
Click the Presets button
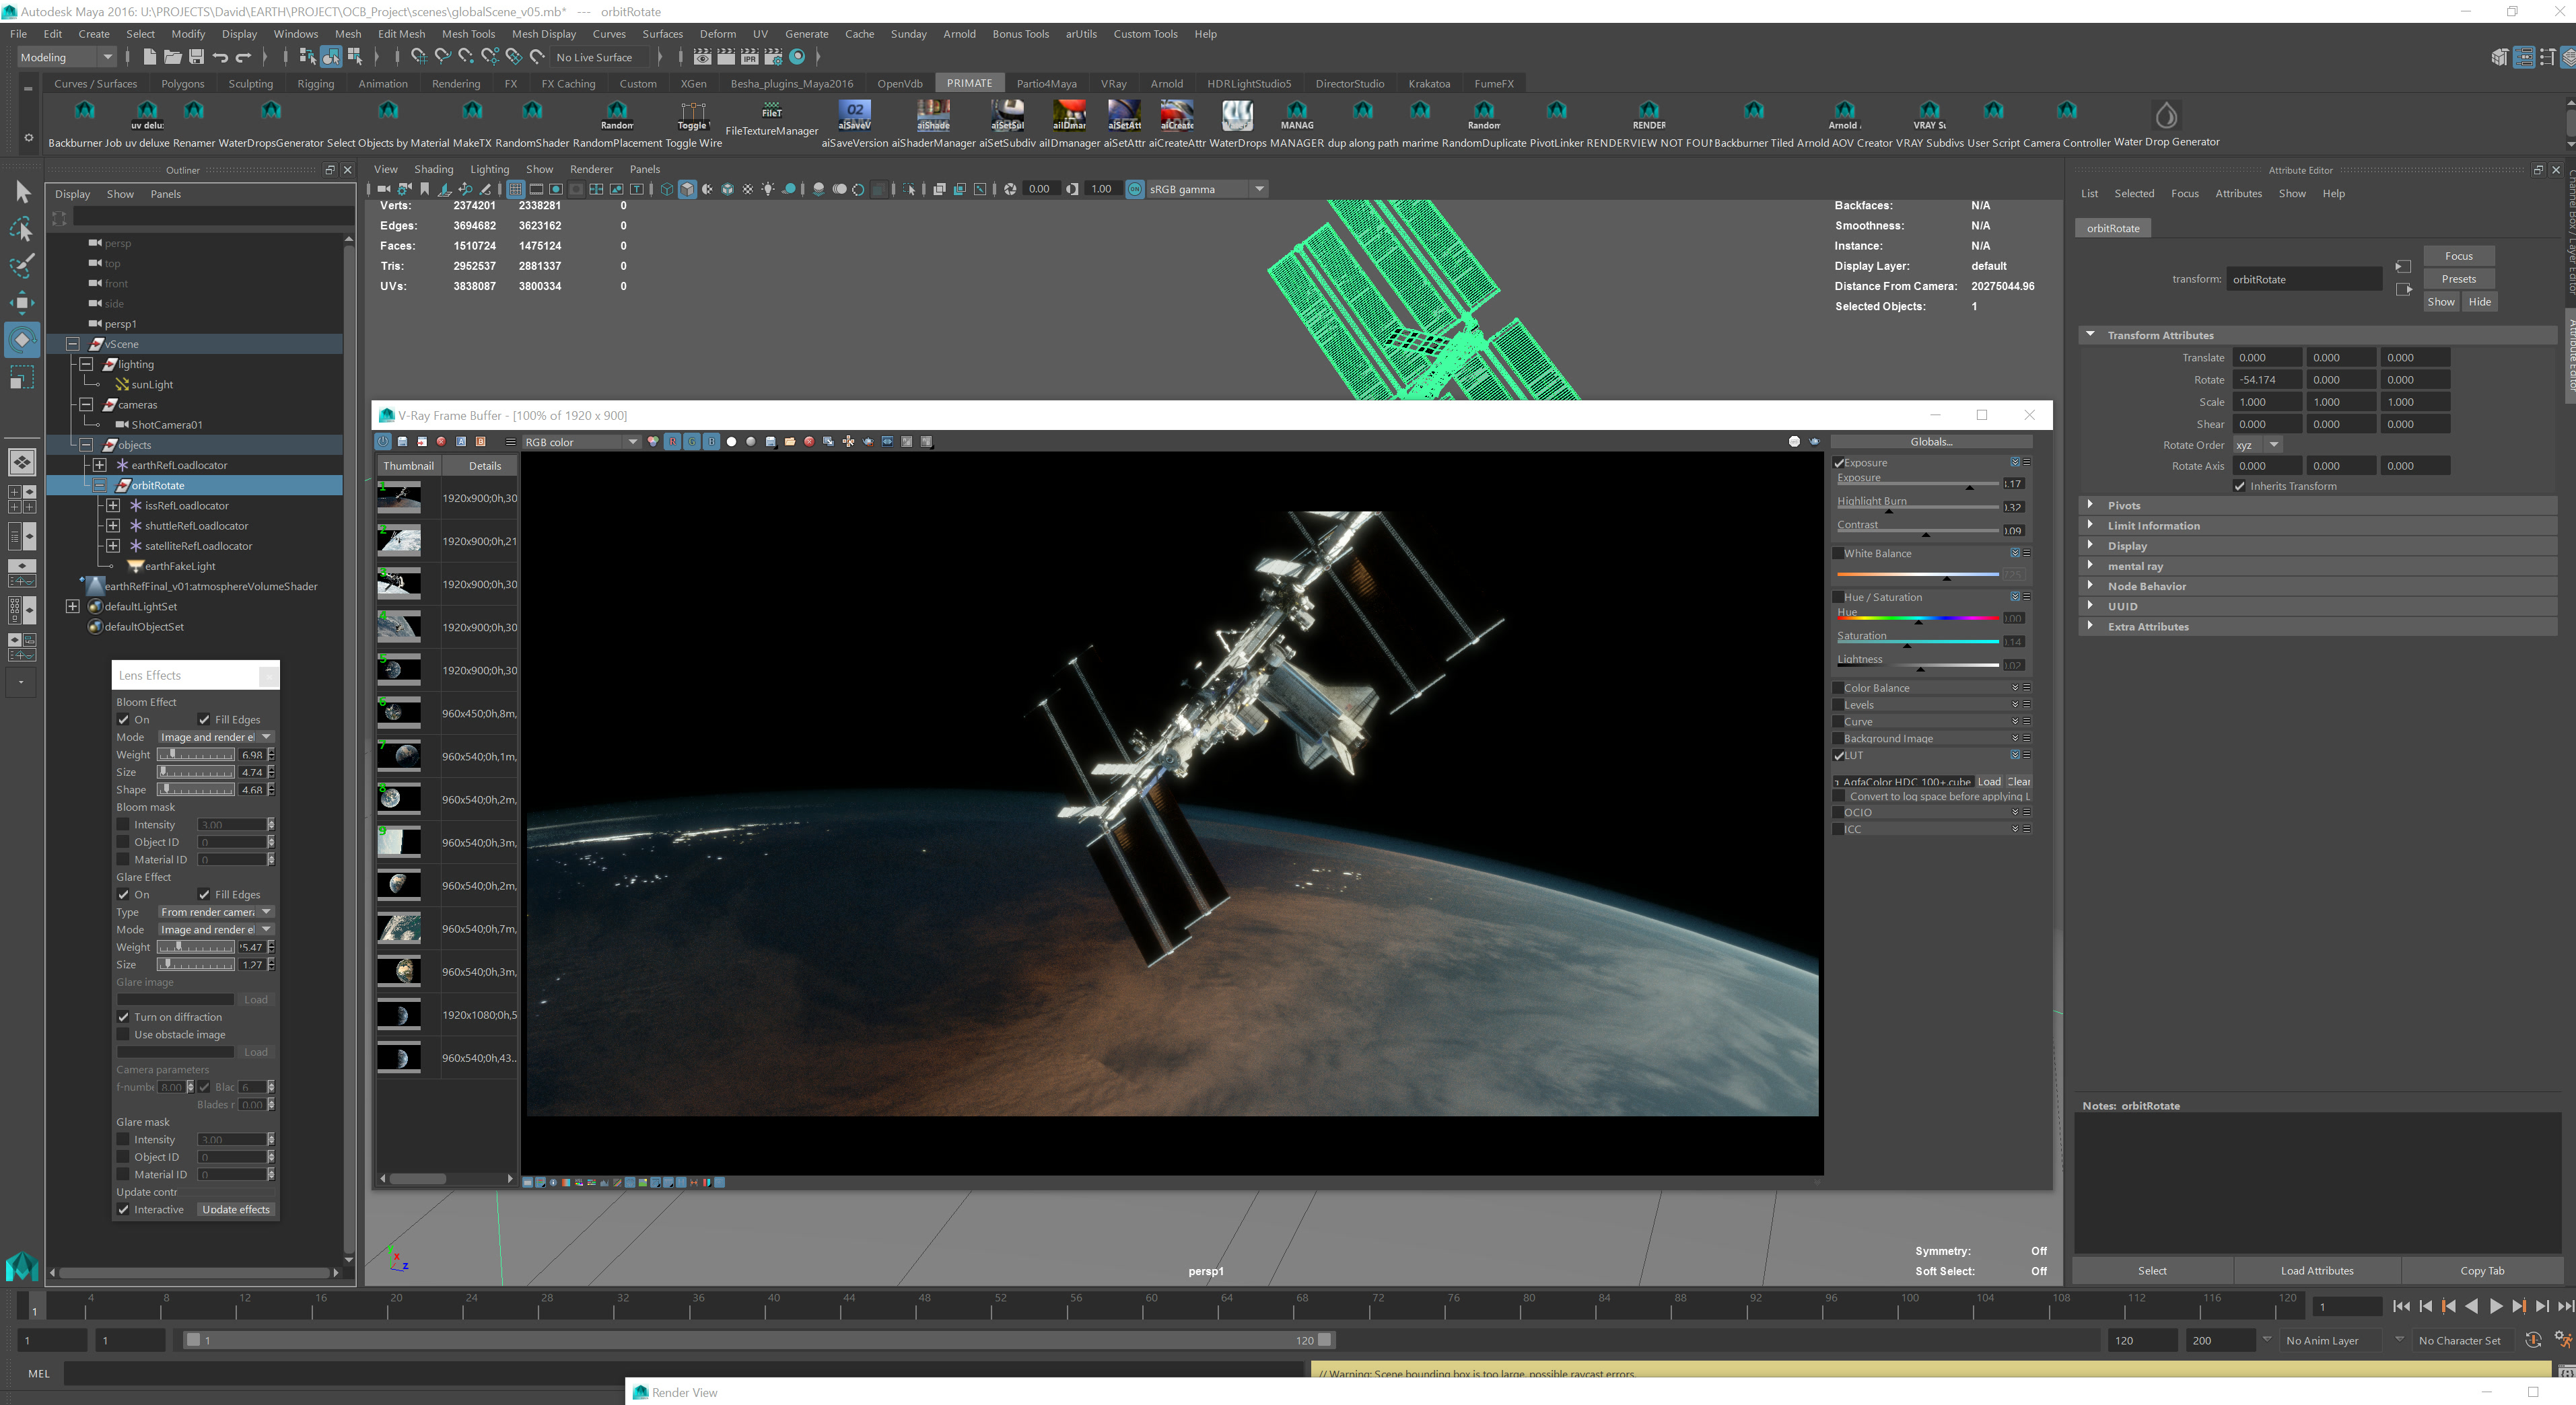pyautogui.click(x=2458, y=279)
